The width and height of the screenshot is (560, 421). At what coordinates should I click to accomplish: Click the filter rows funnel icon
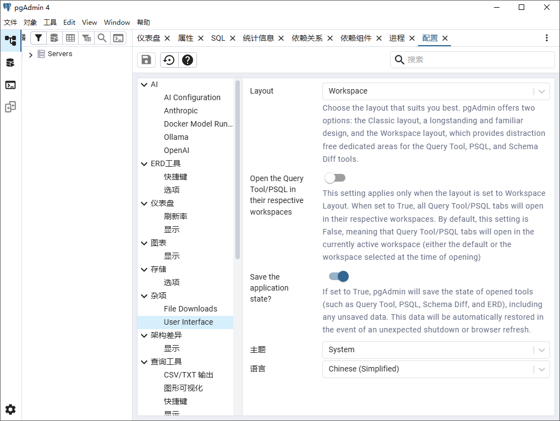39,38
